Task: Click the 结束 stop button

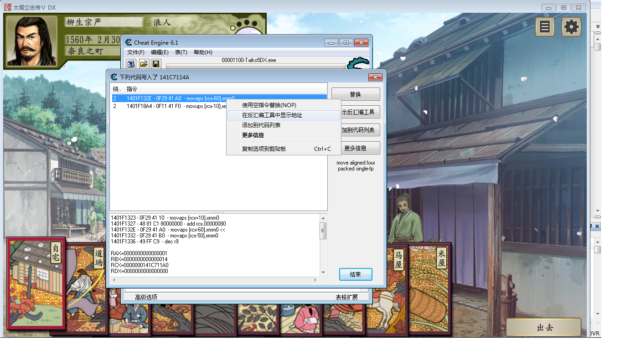Action: 356,274
